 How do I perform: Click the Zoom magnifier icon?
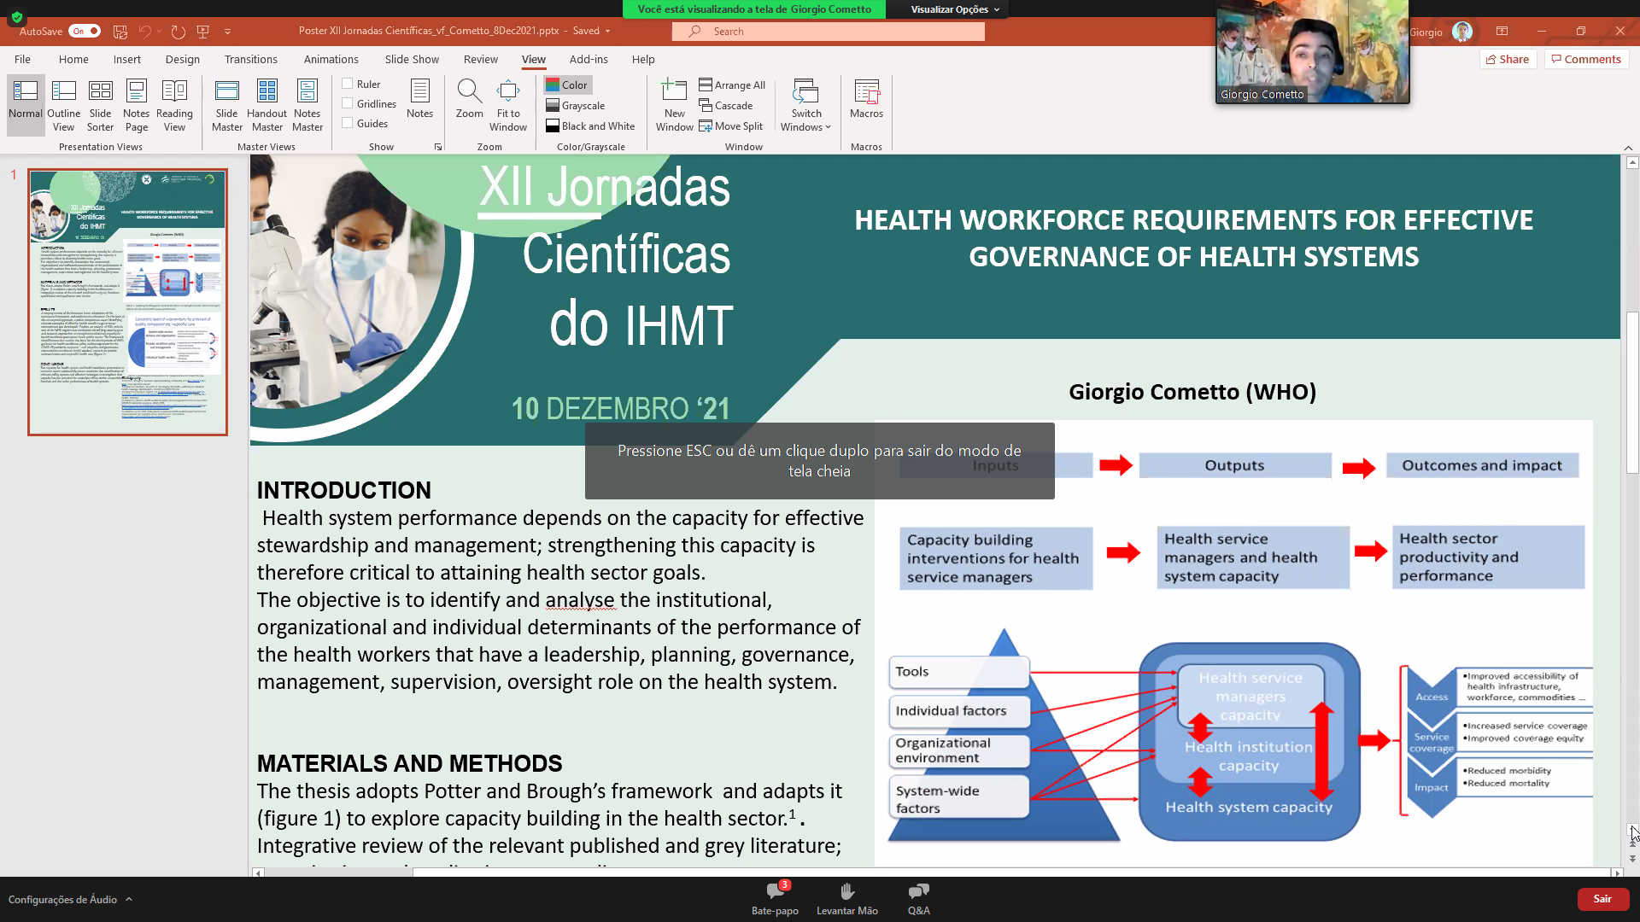pos(469,91)
